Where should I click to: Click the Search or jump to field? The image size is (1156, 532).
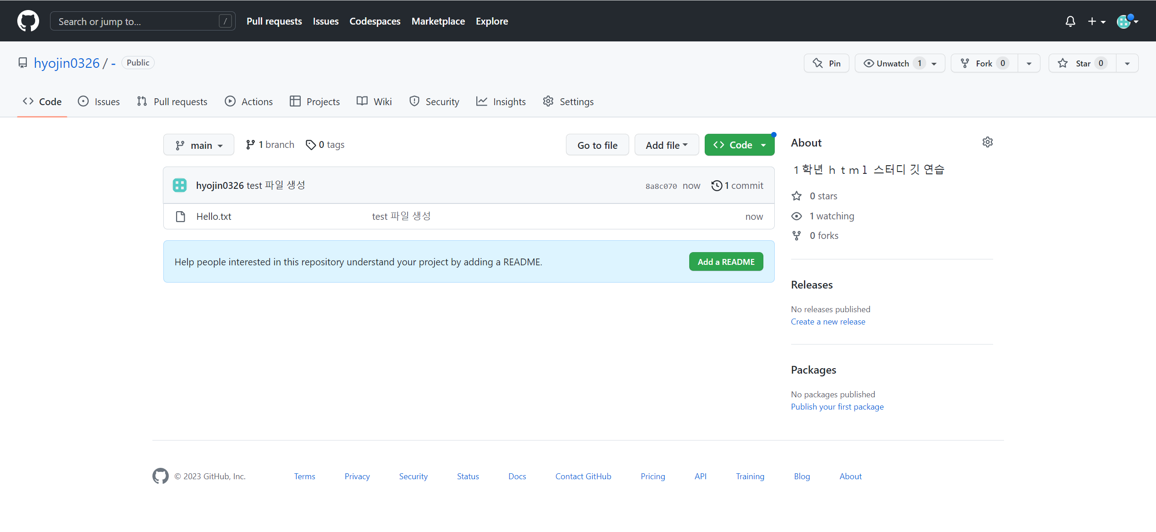click(142, 21)
